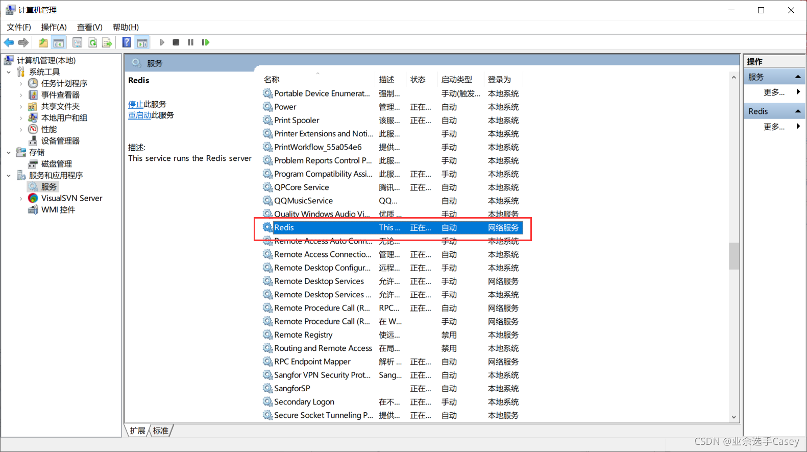This screenshot has width=807, height=452.
Task: Select the Redis service row
Action: (x=393, y=228)
